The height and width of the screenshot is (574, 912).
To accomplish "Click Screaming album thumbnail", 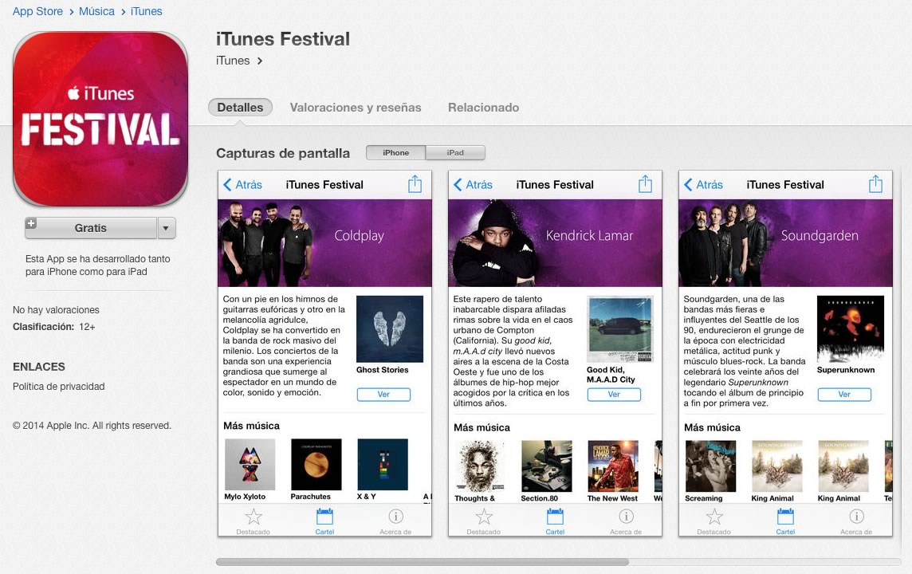I will coord(710,466).
